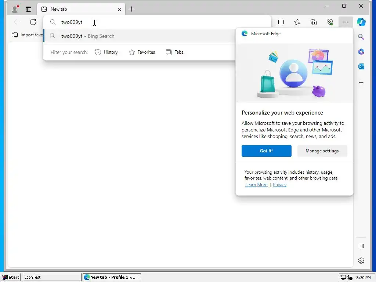Open Collections toolbar icon
The height and width of the screenshot is (282, 376).
coord(314,22)
